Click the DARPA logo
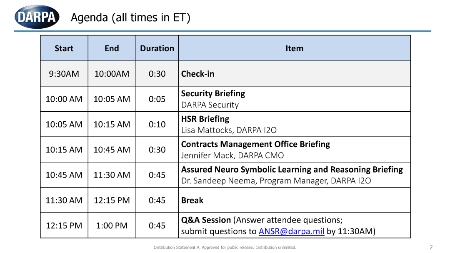450x253 pixels. click(37, 17)
